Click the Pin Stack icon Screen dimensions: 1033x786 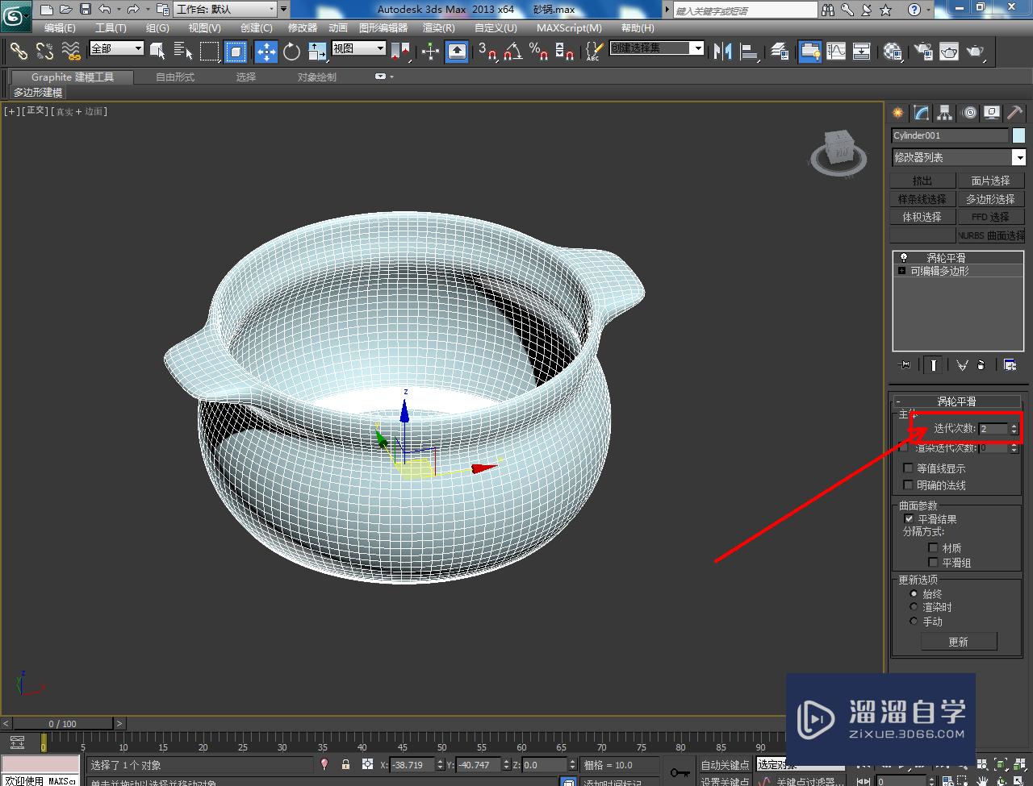[904, 365]
